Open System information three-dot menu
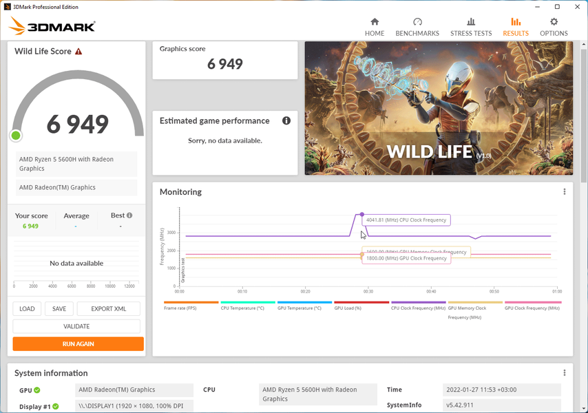This screenshot has height=413, width=588. coord(564,373)
